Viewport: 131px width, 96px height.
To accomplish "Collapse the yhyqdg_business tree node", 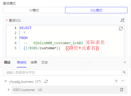I will (x=6, y=81).
